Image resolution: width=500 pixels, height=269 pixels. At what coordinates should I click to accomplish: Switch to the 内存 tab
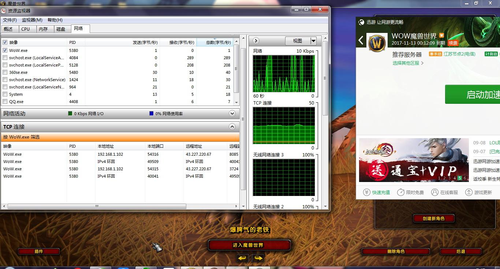coord(43,29)
